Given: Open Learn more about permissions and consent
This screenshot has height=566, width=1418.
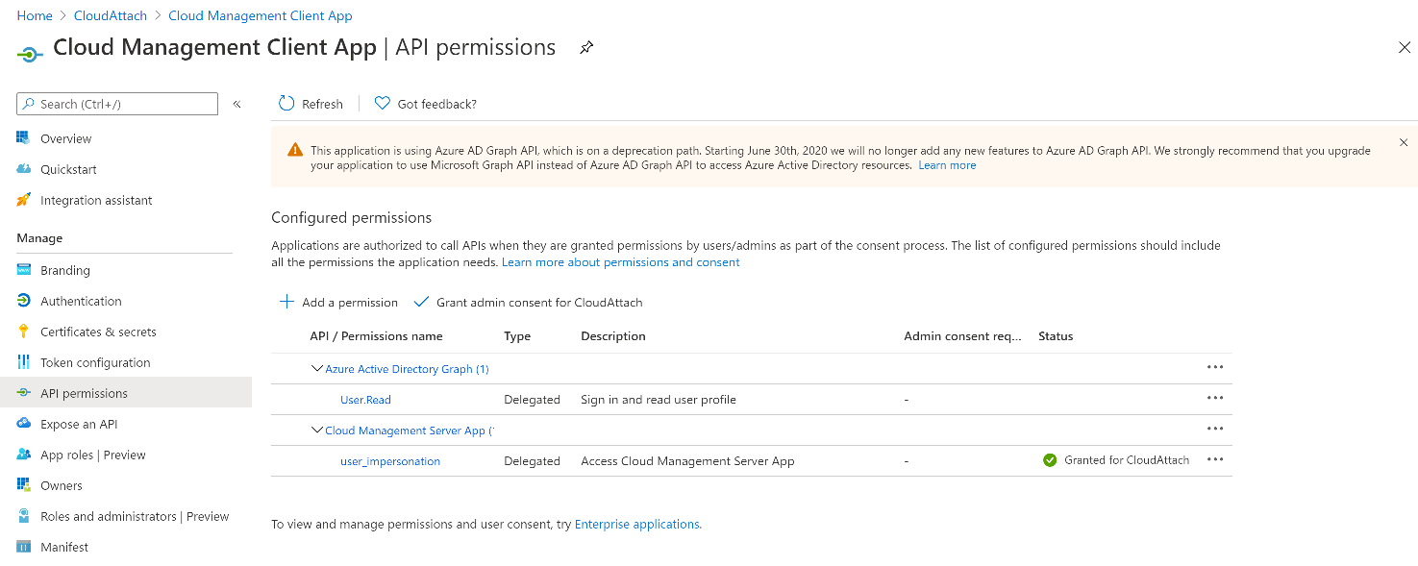Looking at the screenshot, I should tap(621, 262).
